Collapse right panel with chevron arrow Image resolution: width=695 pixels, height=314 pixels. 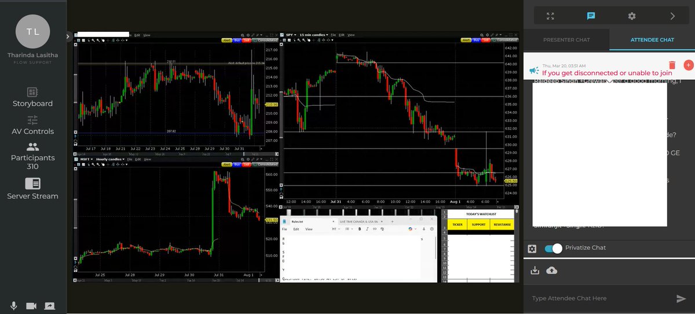(672, 16)
